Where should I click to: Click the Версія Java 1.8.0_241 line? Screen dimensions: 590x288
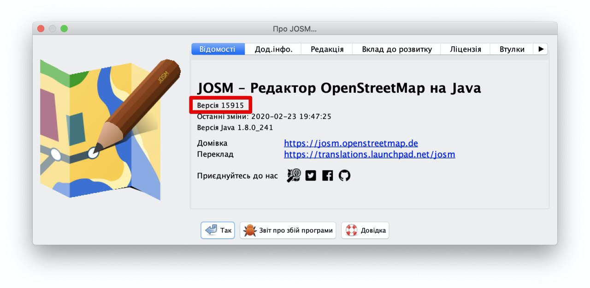(x=235, y=127)
